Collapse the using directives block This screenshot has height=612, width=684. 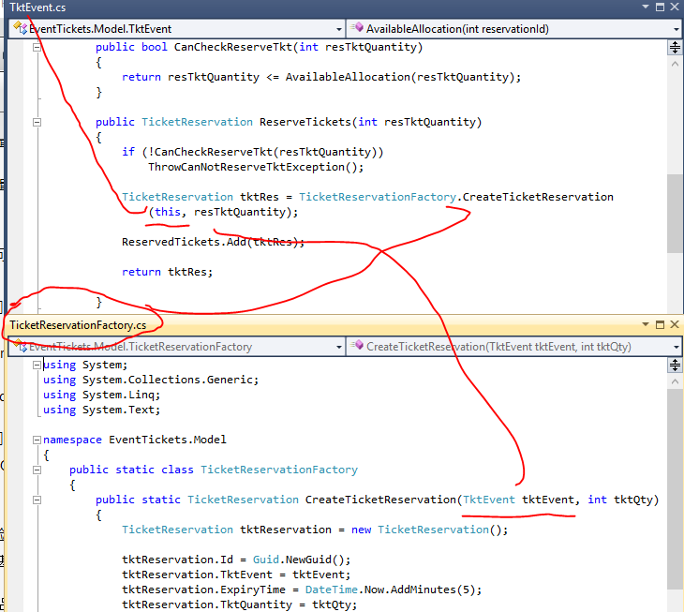pyautogui.click(x=37, y=365)
